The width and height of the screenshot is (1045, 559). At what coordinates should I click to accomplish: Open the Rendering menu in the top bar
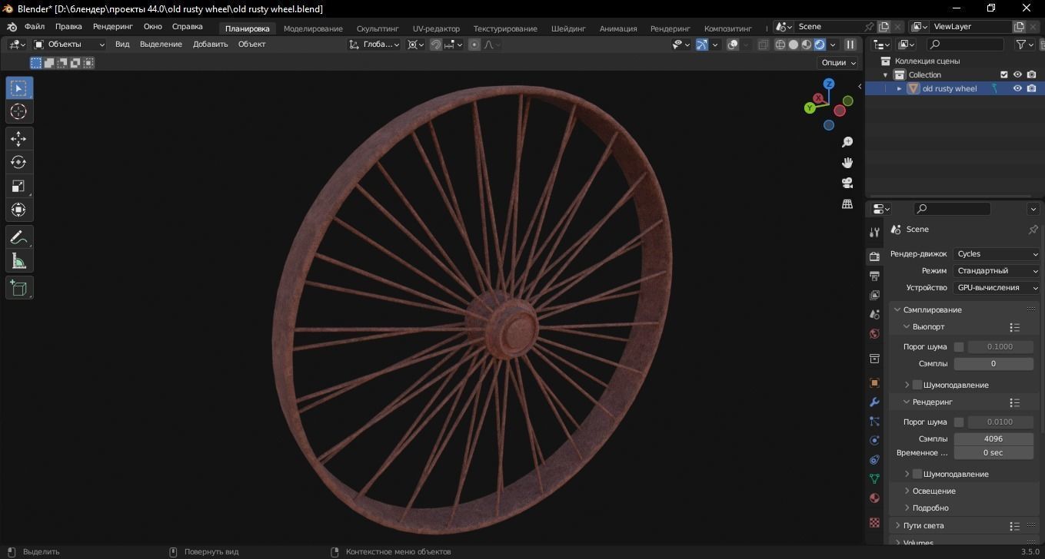coord(112,26)
